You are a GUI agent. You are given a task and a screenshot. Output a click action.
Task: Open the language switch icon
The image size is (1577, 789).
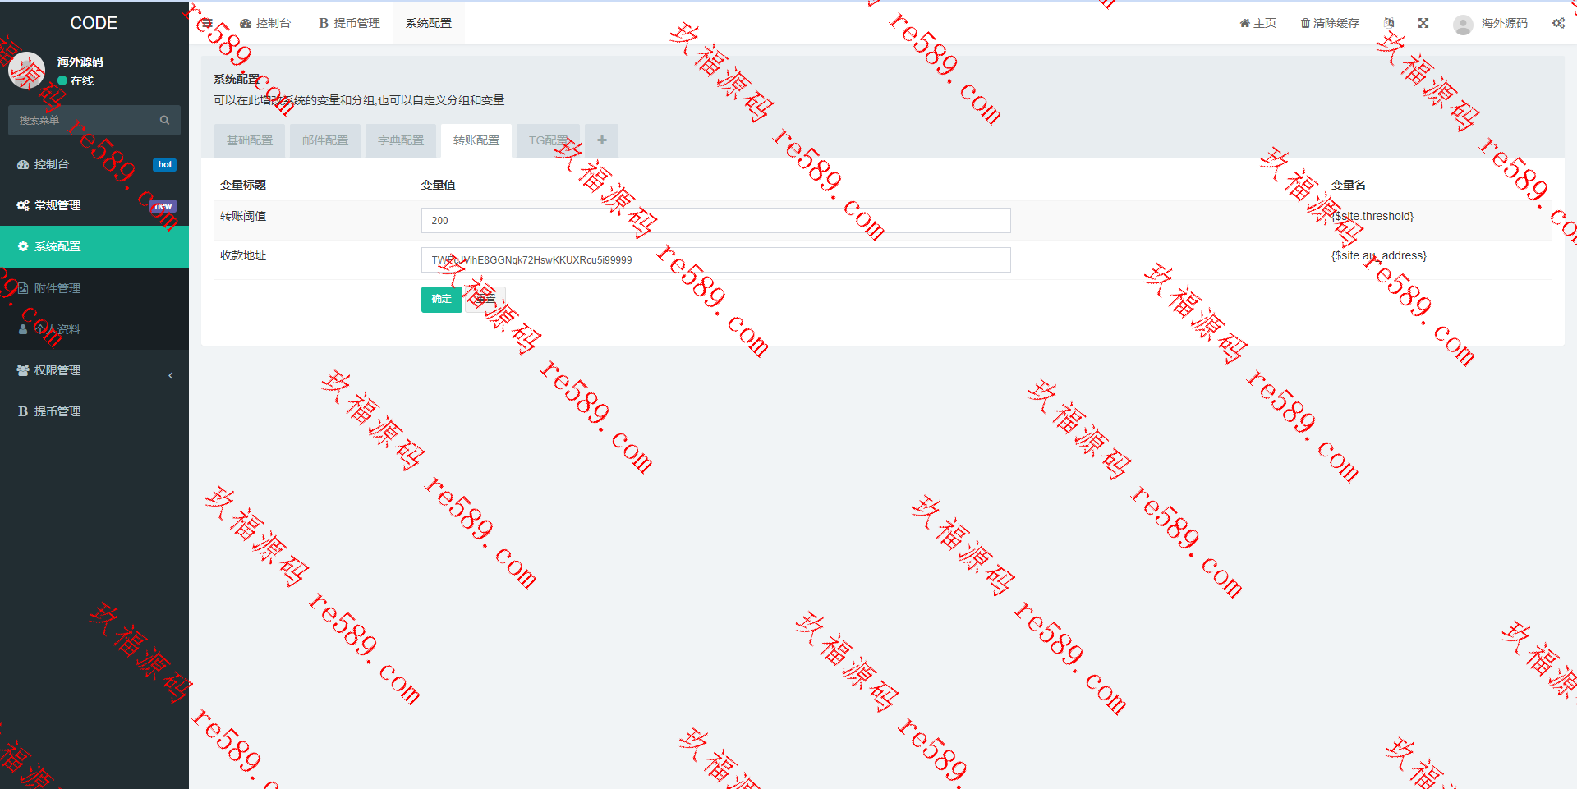pos(1389,23)
